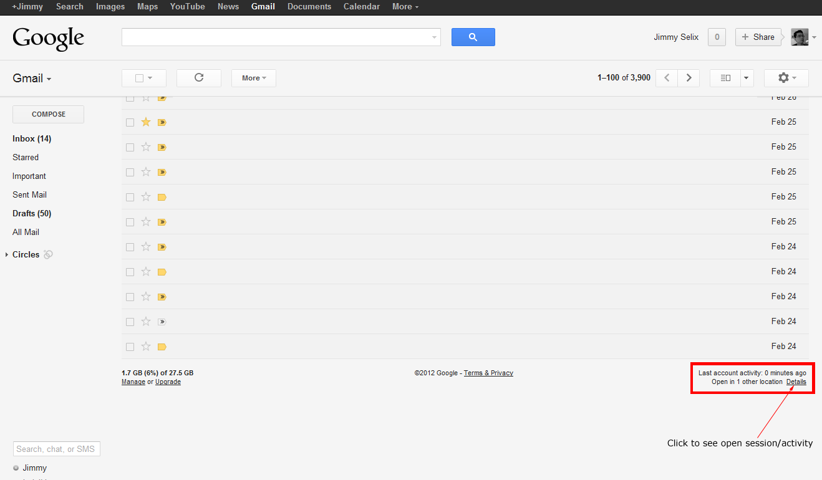
Task: Click the Circles icon beside the Circles label
Action: (48, 254)
